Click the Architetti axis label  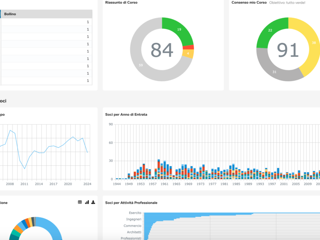click(x=134, y=232)
